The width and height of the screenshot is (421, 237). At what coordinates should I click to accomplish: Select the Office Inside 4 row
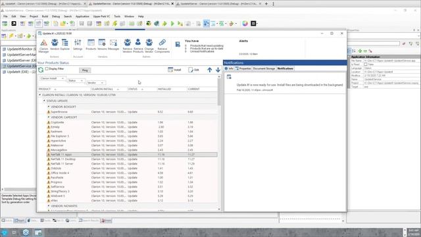coord(132,172)
